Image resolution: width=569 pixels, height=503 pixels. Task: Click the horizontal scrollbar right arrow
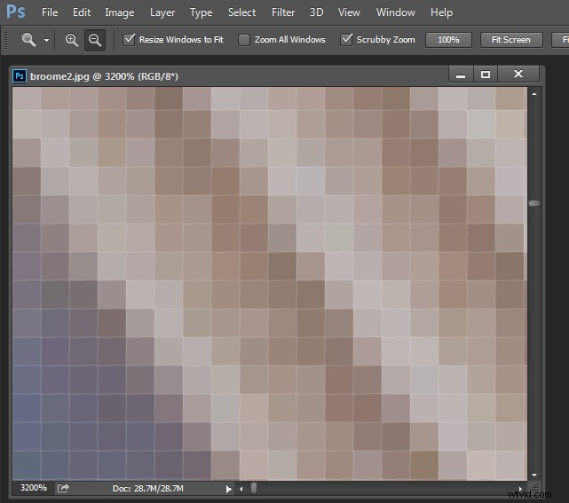pyautogui.click(x=520, y=489)
